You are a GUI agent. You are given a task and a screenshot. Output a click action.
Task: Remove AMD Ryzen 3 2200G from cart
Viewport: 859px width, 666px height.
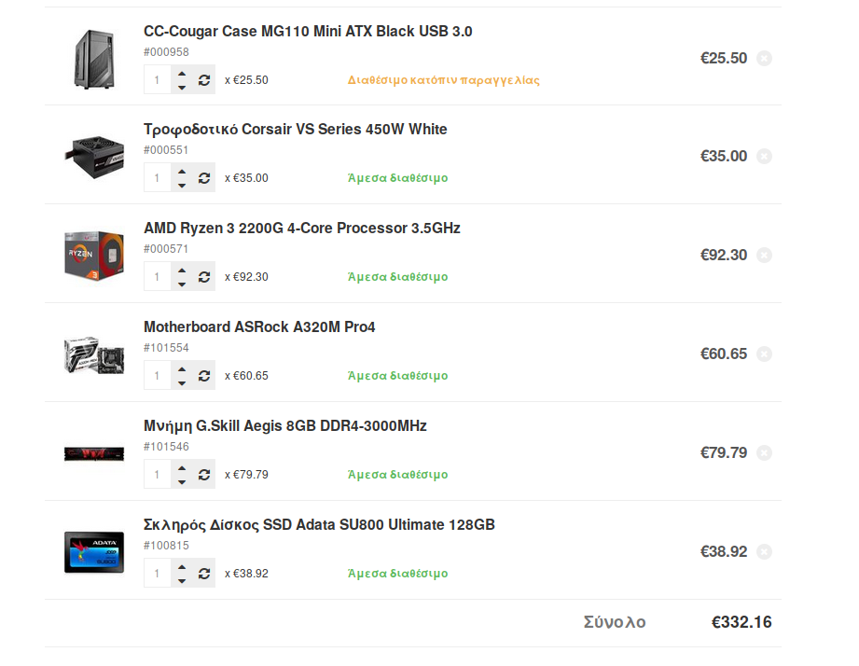click(764, 256)
